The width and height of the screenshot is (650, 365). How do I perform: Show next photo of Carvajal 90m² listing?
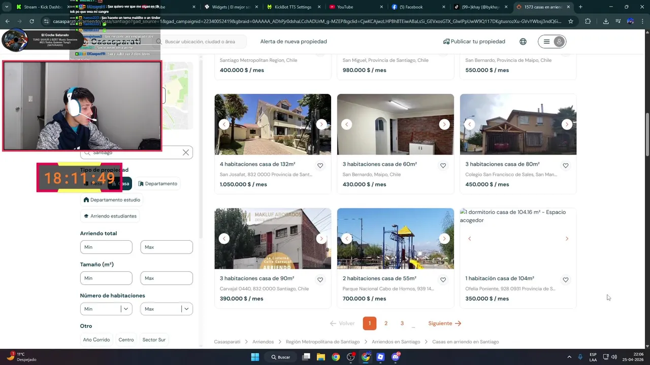[x=321, y=238]
